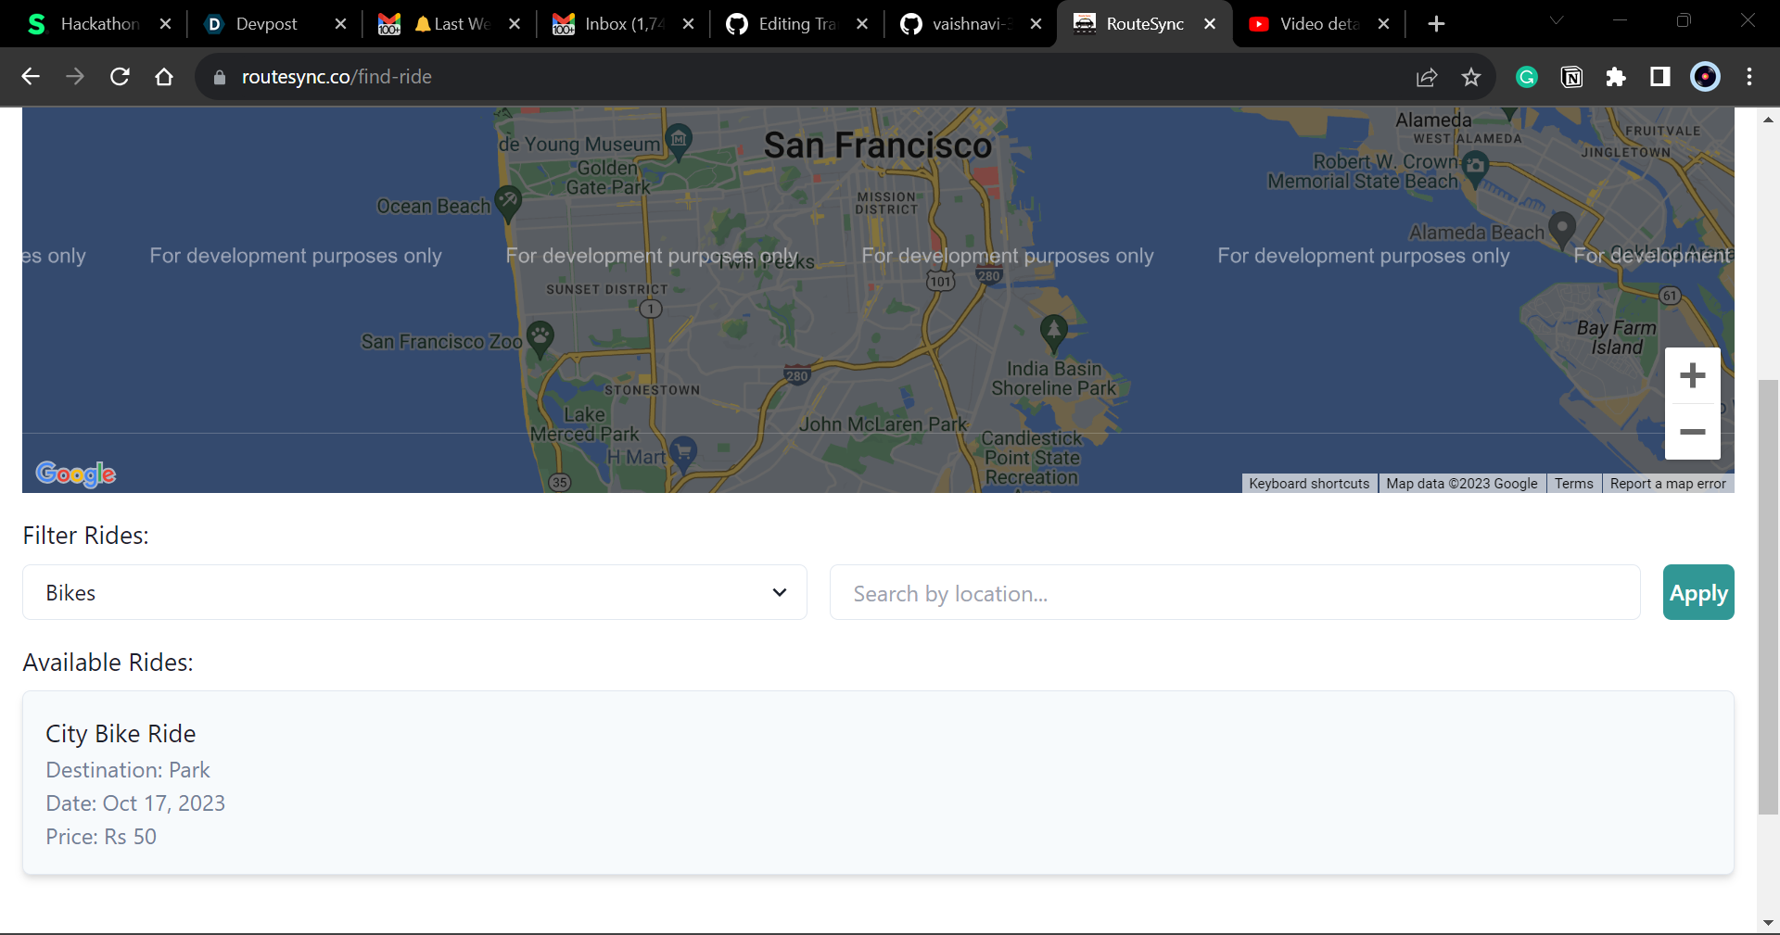Viewport: 1780px width, 935px height.
Task: Switch to the Devpost tab
Action: [267, 24]
